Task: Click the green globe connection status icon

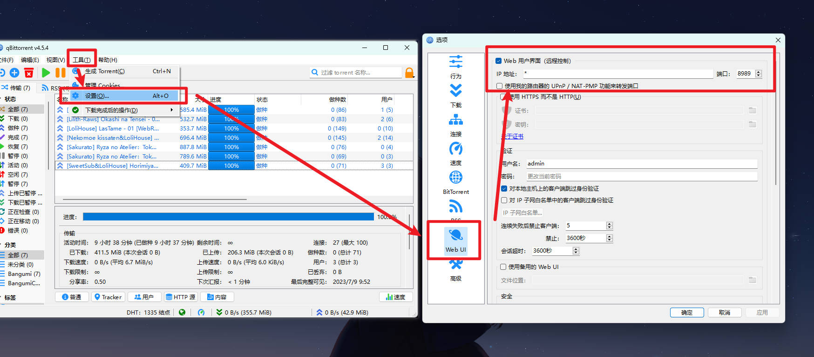Action: 182,312
